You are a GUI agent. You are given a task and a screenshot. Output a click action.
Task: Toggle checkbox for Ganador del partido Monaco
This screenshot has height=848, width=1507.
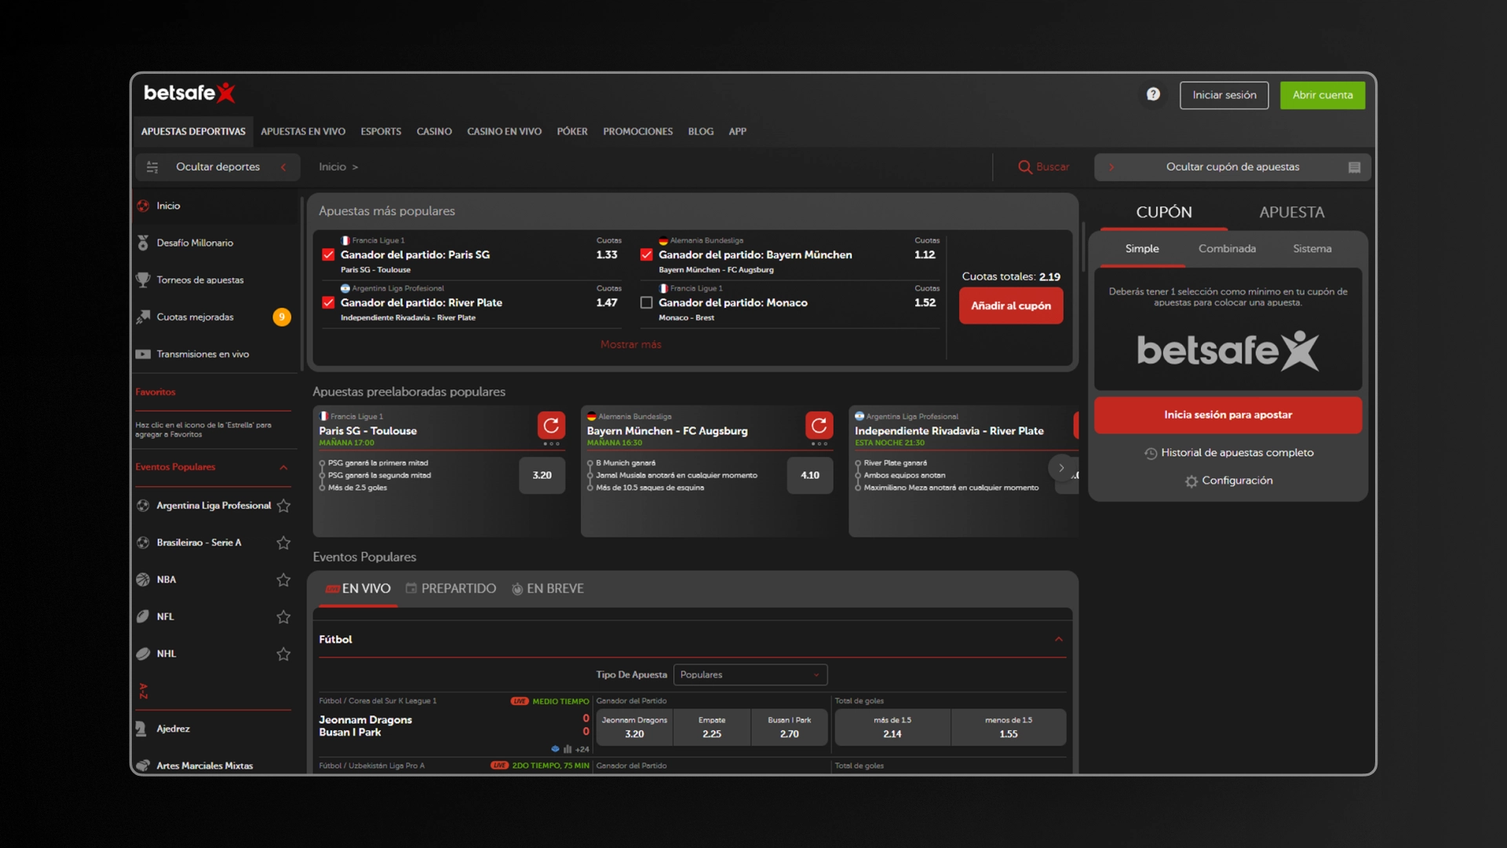point(646,302)
